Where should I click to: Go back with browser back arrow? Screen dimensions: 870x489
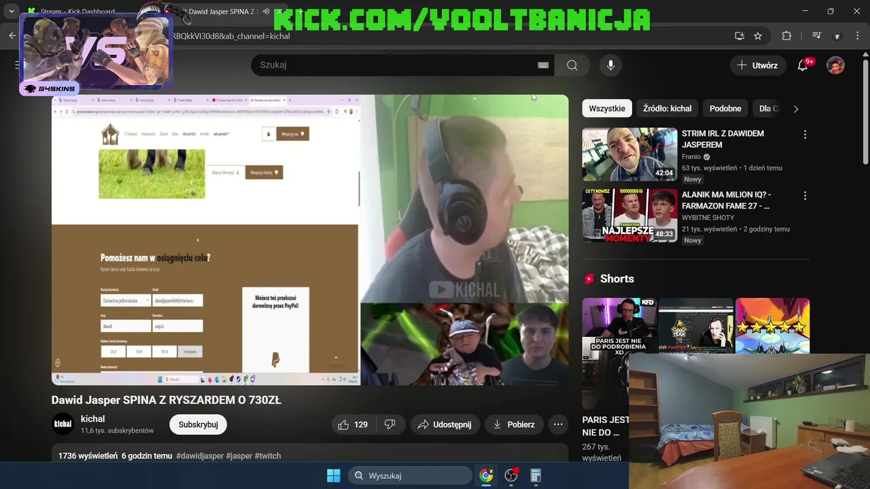coord(12,36)
